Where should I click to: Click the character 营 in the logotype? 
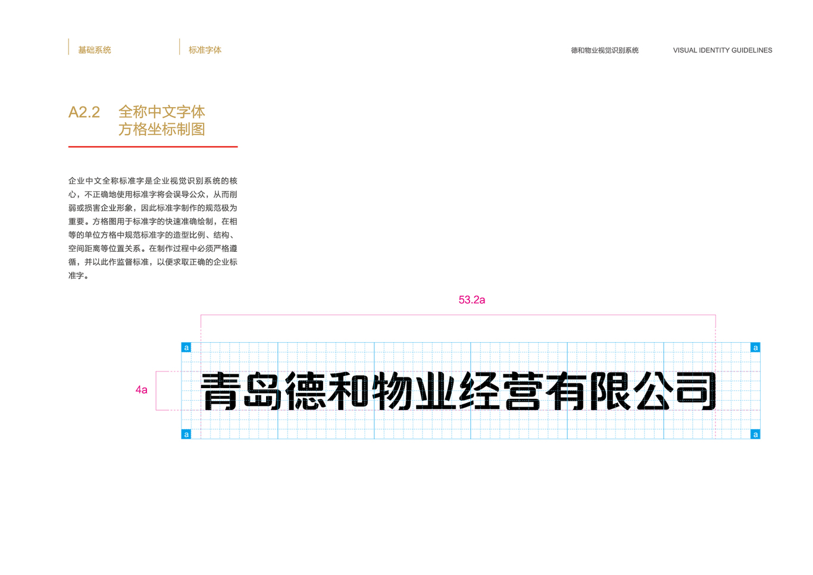coord(523,391)
